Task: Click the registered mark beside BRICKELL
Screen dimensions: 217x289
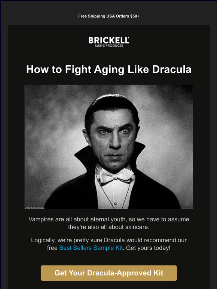Action: click(x=128, y=38)
